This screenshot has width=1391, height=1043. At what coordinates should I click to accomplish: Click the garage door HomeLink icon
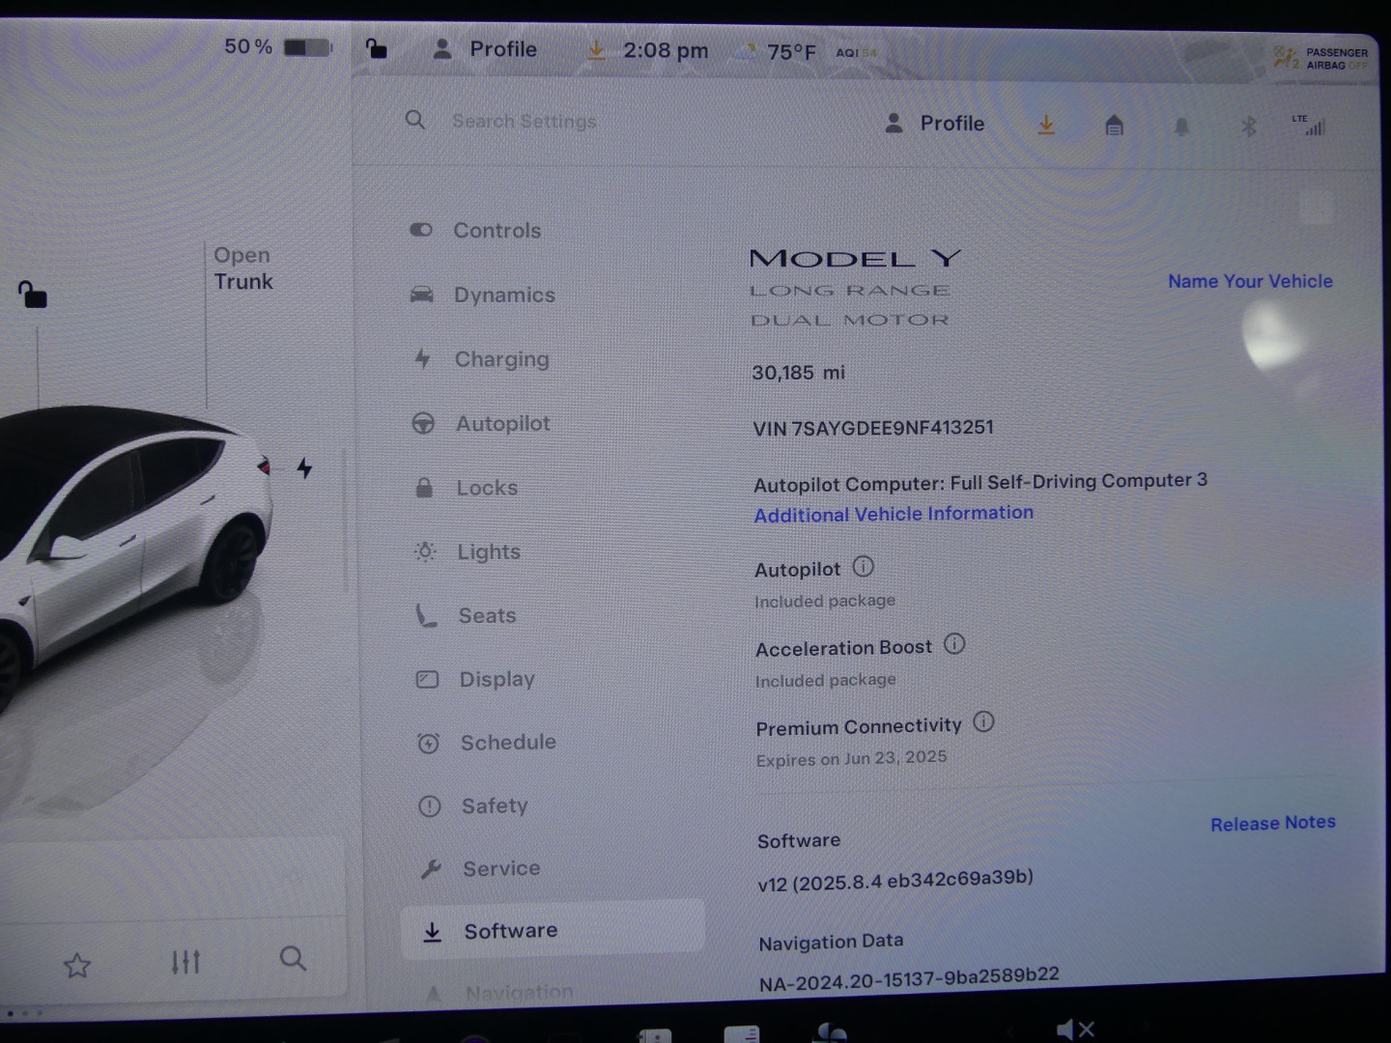pos(1114,125)
